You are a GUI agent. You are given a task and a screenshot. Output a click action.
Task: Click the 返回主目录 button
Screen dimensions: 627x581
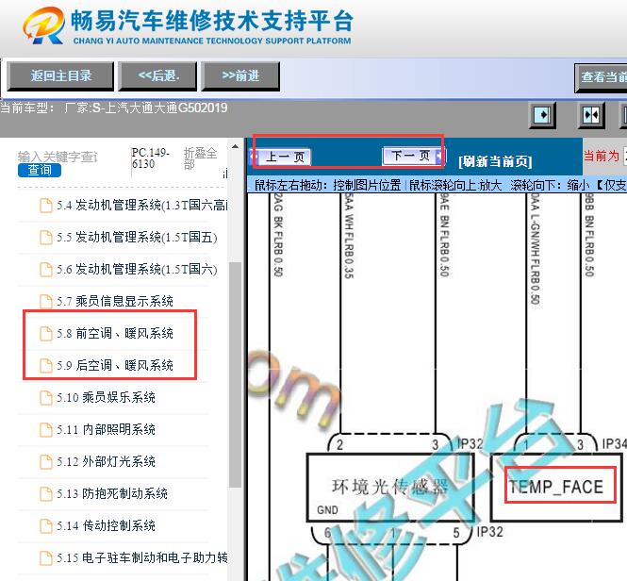click(60, 75)
